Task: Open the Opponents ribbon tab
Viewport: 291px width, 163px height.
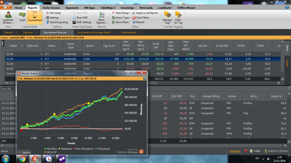Action: coord(72,8)
